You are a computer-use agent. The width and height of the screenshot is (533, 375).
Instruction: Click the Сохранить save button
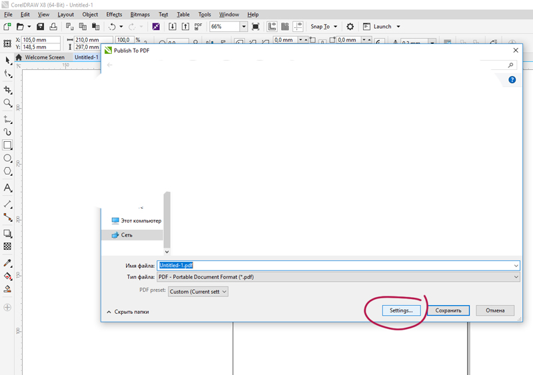pos(448,310)
